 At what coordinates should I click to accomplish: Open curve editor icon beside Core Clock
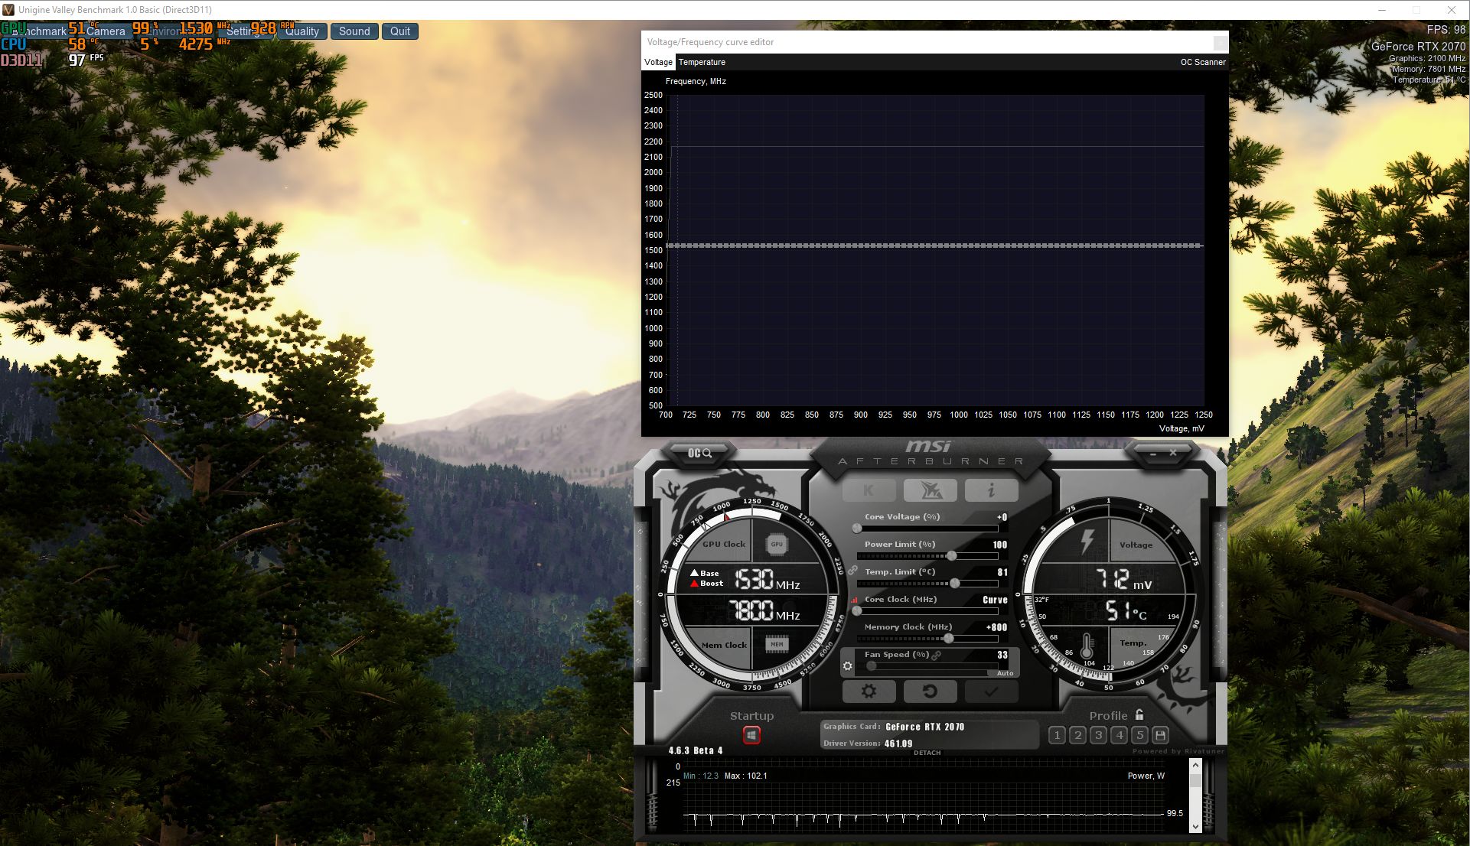(x=854, y=600)
